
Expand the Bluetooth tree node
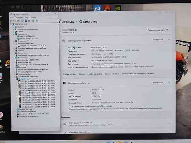point(13,27)
